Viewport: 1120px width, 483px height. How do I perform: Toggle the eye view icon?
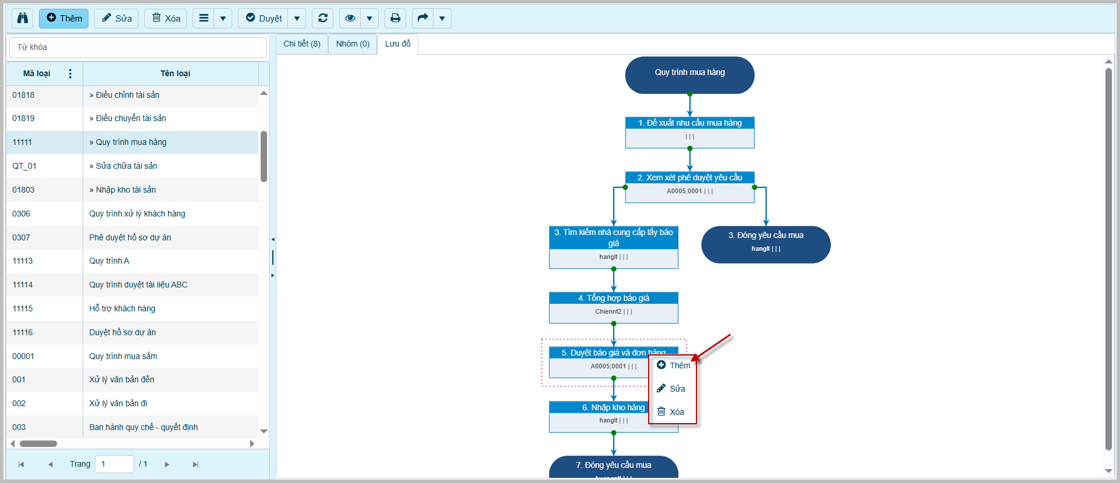coord(350,18)
